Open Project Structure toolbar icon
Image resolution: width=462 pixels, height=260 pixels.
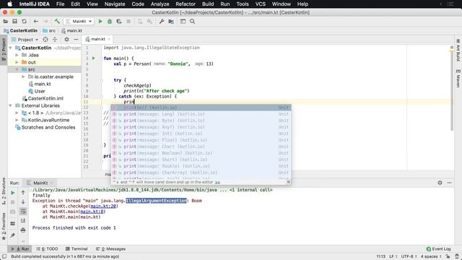coord(171,22)
